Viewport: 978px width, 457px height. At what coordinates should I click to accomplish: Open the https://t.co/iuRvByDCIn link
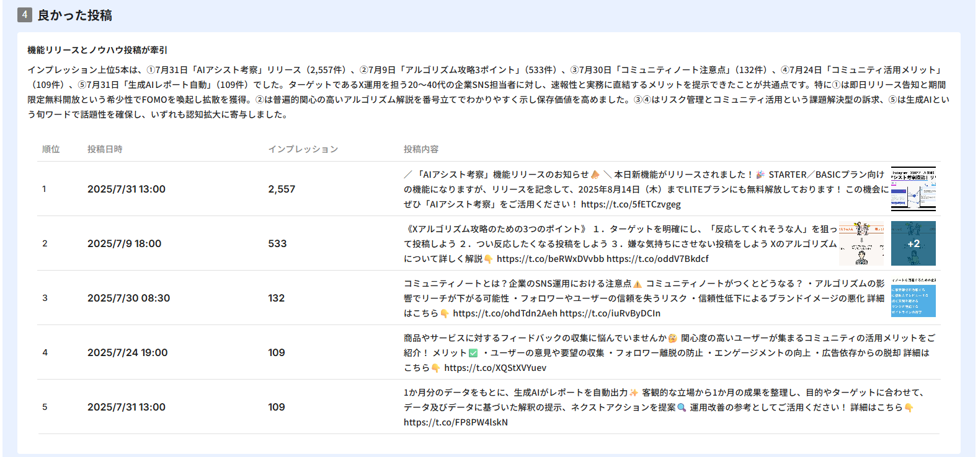pos(610,313)
